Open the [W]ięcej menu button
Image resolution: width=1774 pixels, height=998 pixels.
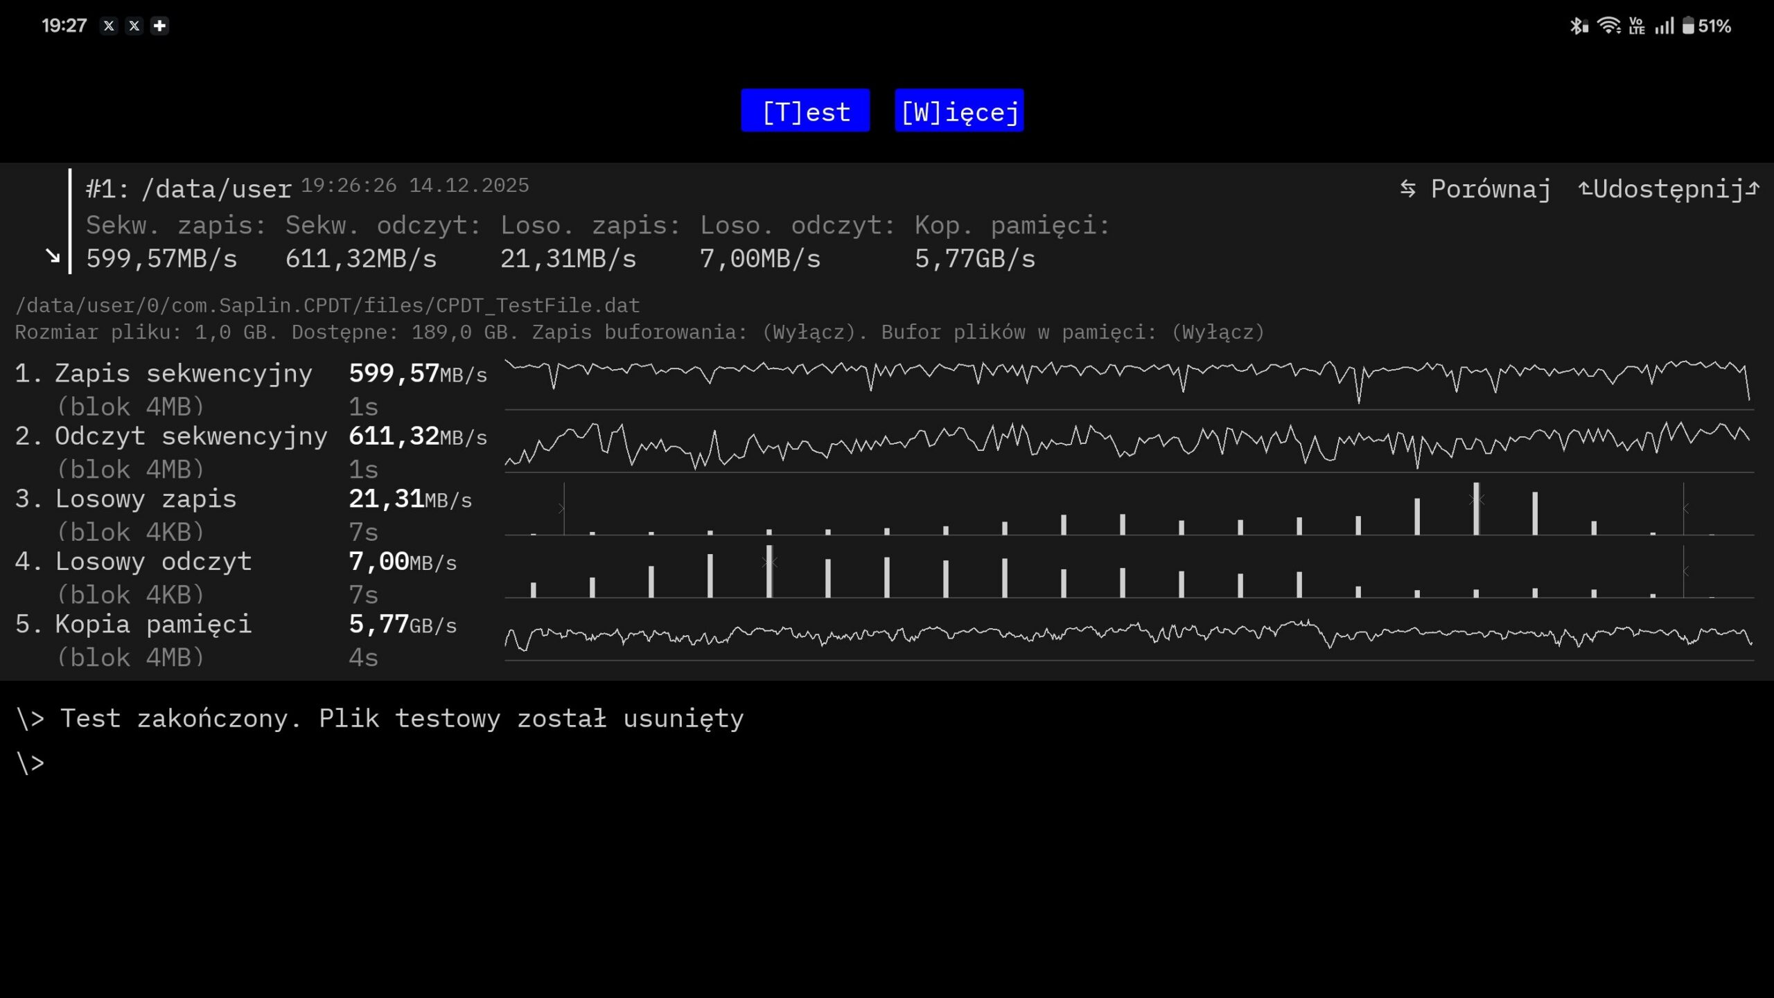tap(959, 111)
